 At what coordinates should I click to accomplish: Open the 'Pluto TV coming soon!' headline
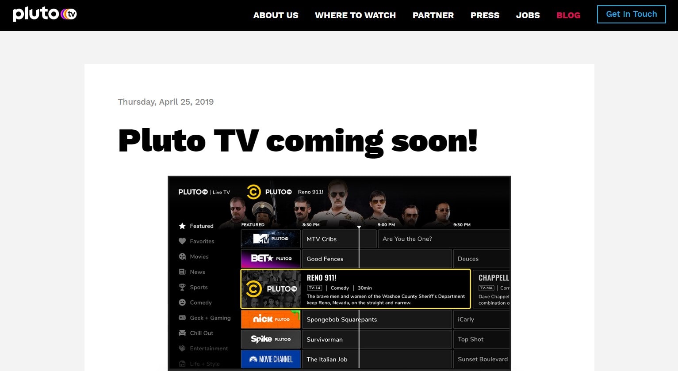click(298, 141)
